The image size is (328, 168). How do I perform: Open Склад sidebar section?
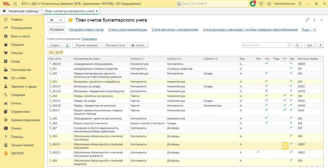[15, 61]
